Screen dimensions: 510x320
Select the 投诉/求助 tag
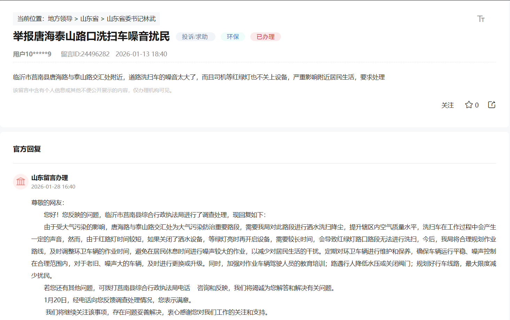click(x=195, y=37)
